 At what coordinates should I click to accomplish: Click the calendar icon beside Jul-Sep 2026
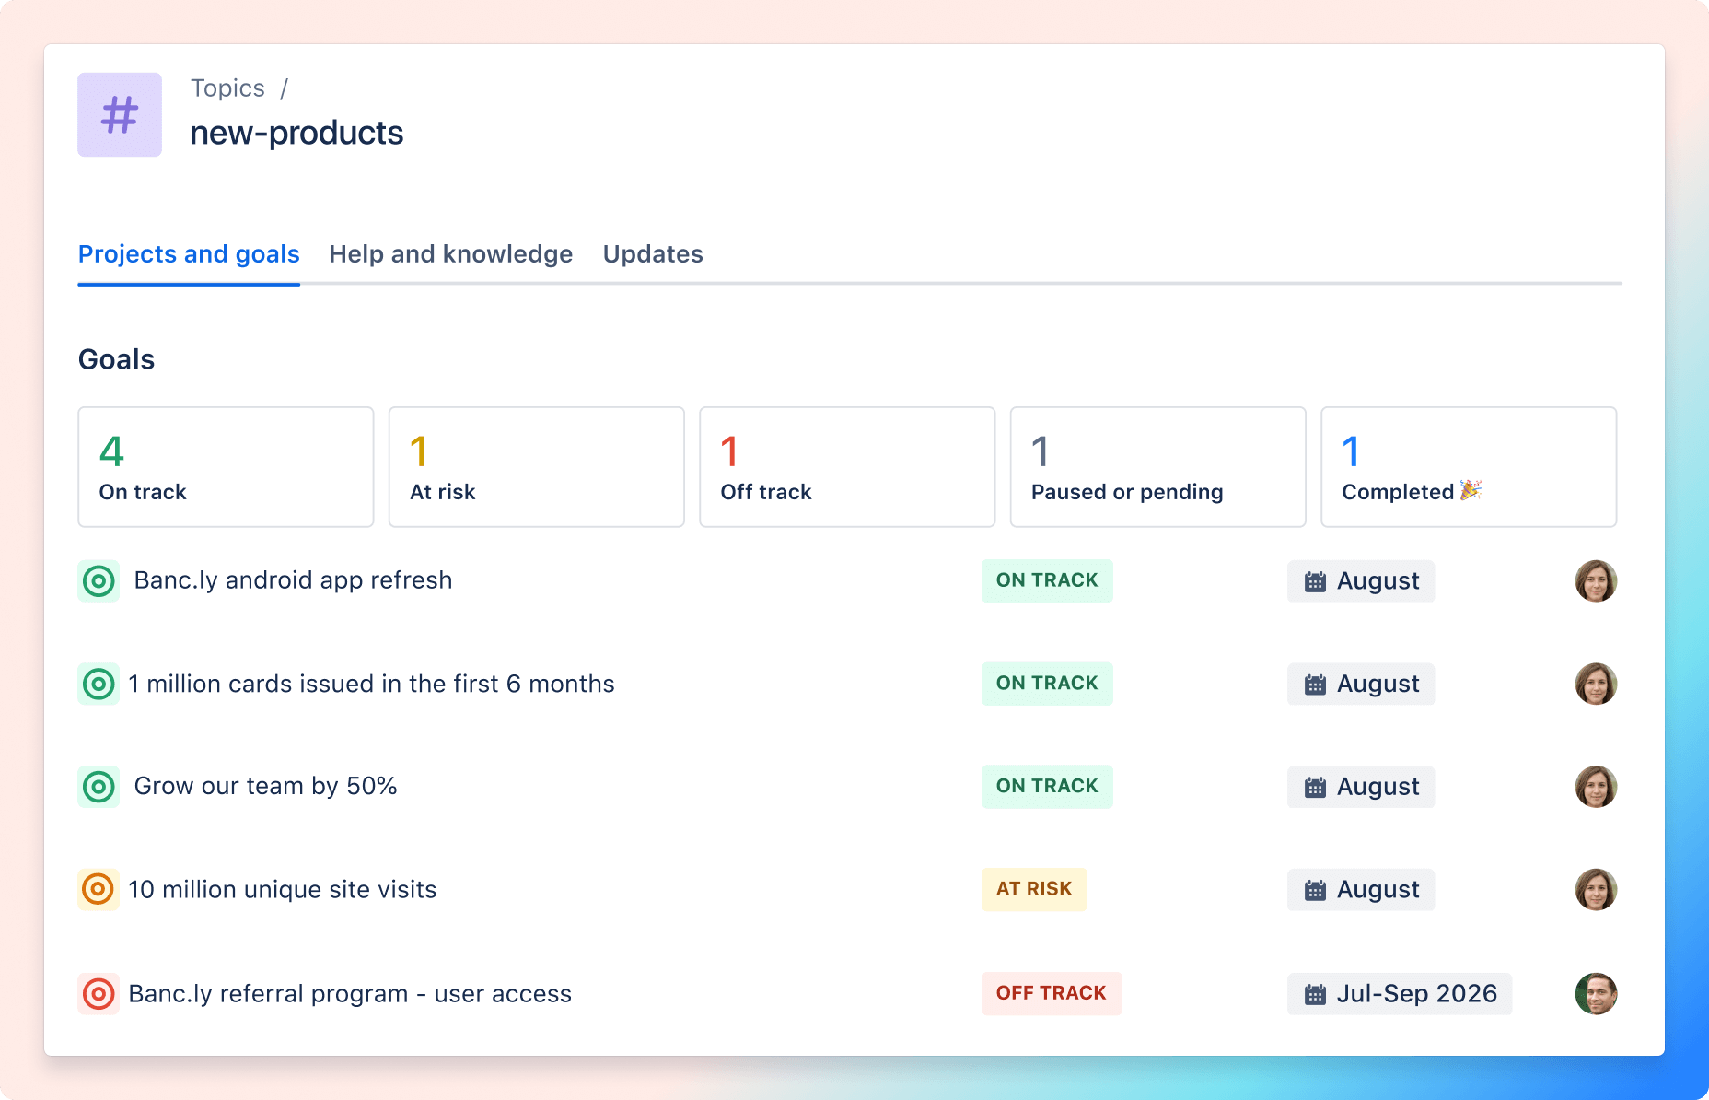1315,993
